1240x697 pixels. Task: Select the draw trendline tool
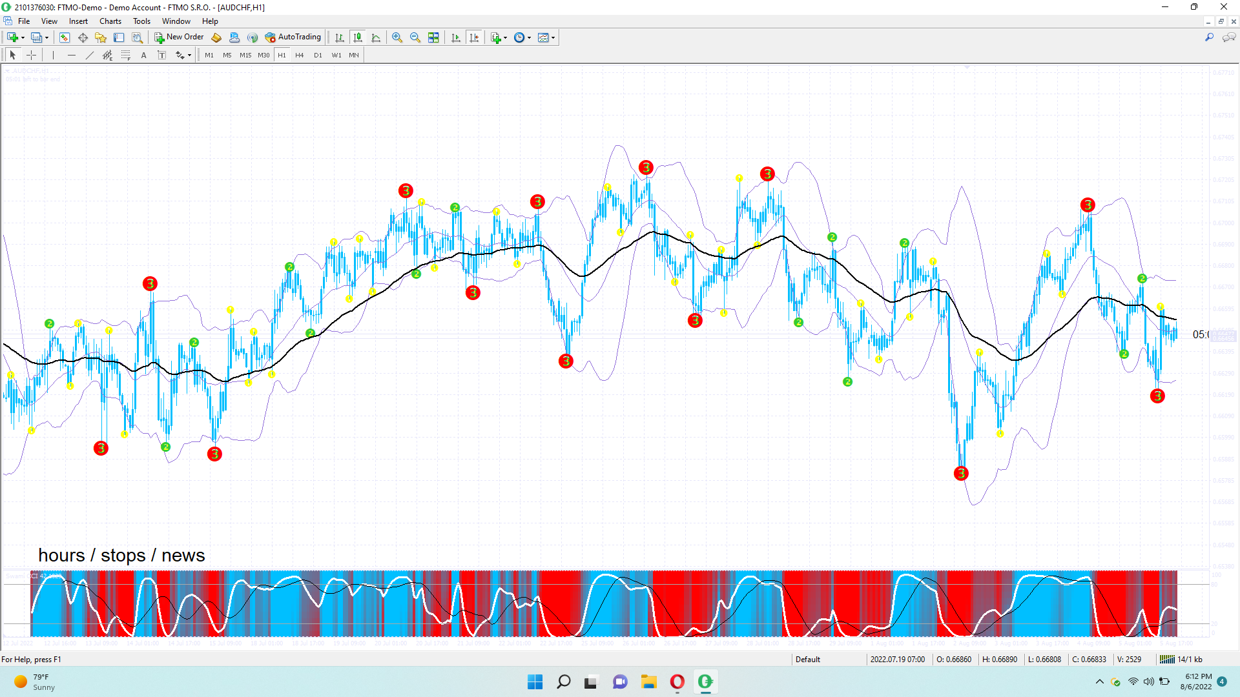pyautogui.click(x=90, y=56)
